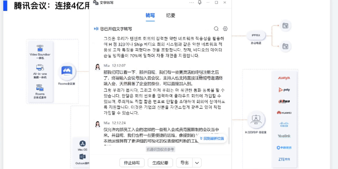The height and width of the screenshot is (169, 338).
Task: Click the IPPBX node
Action: [x=256, y=35]
